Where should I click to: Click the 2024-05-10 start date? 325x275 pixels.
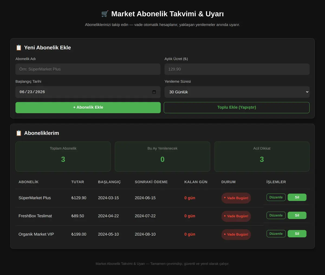108,234
